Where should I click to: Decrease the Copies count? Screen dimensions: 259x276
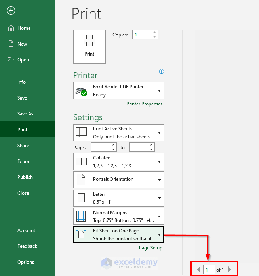click(154, 36)
